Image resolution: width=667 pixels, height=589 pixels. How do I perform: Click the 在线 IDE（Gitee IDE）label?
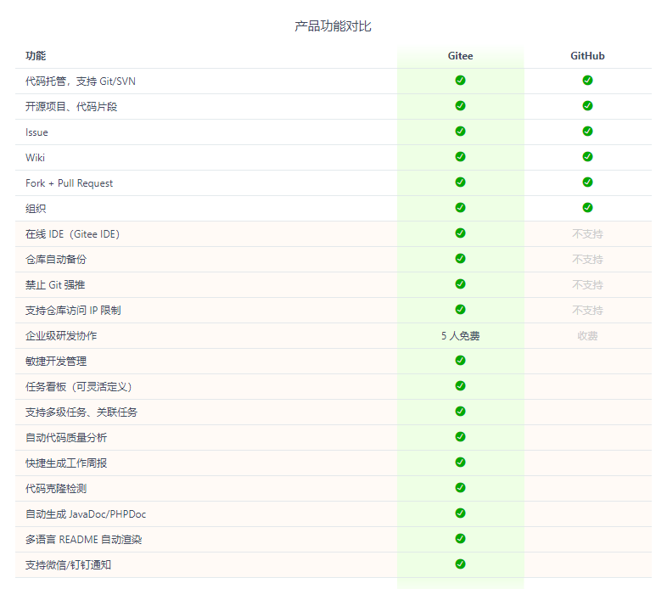(72, 234)
